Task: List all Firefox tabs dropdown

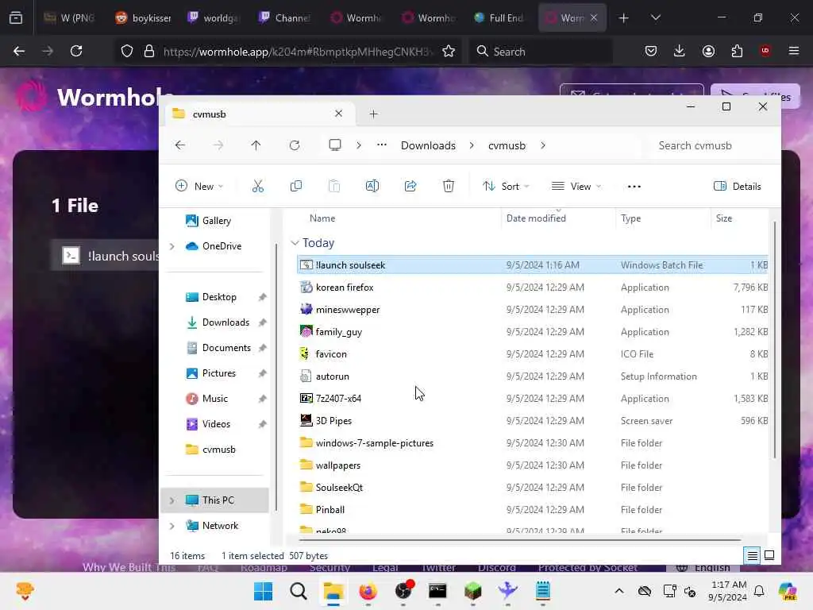Action: [655, 17]
